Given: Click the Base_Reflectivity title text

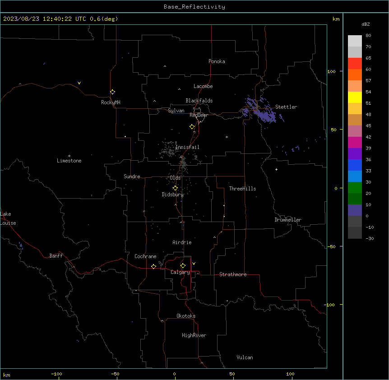Looking at the screenshot, I should (x=194, y=7).
